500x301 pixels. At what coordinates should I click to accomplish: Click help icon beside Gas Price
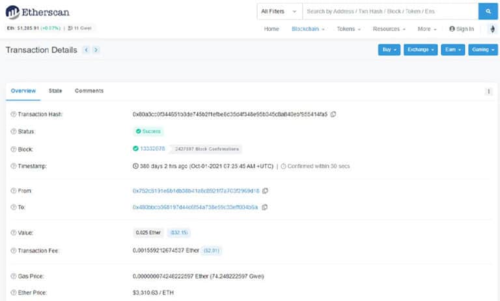coord(14,276)
